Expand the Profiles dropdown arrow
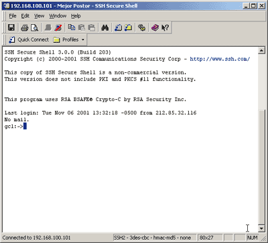The height and width of the screenshot is (243, 268). coord(83,40)
